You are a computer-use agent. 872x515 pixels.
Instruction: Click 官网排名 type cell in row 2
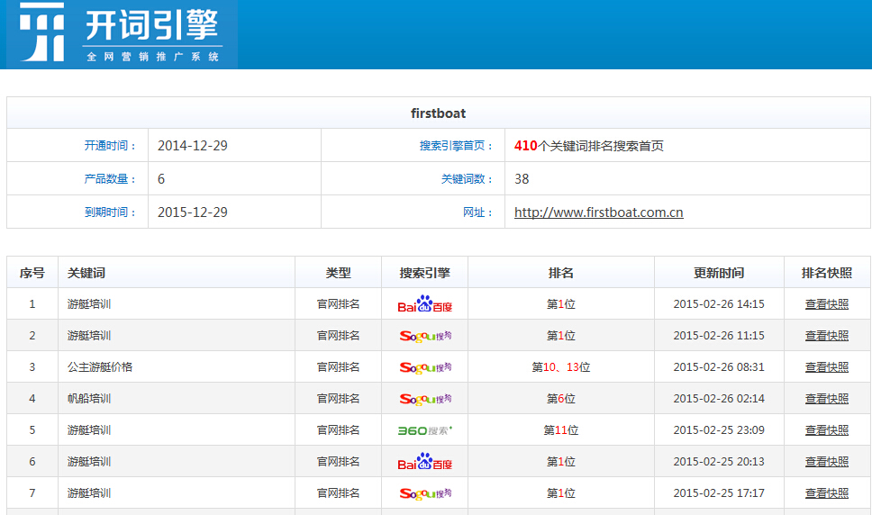point(338,336)
